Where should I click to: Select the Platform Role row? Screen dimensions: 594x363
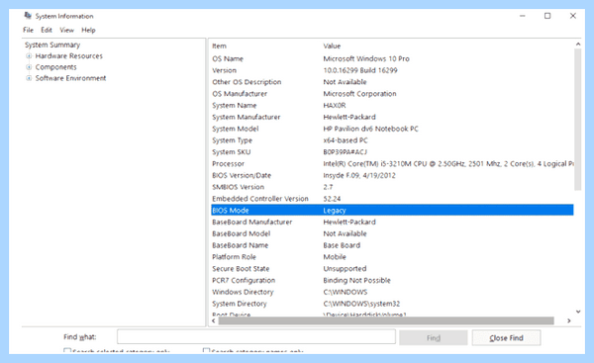pyautogui.click(x=392, y=257)
